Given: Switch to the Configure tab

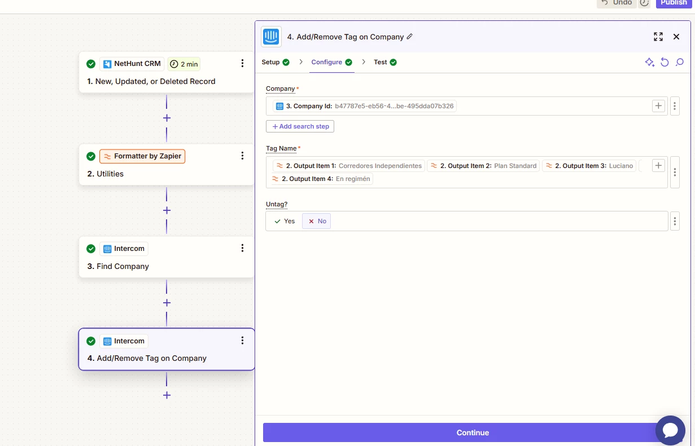Looking at the screenshot, I should pos(332,62).
